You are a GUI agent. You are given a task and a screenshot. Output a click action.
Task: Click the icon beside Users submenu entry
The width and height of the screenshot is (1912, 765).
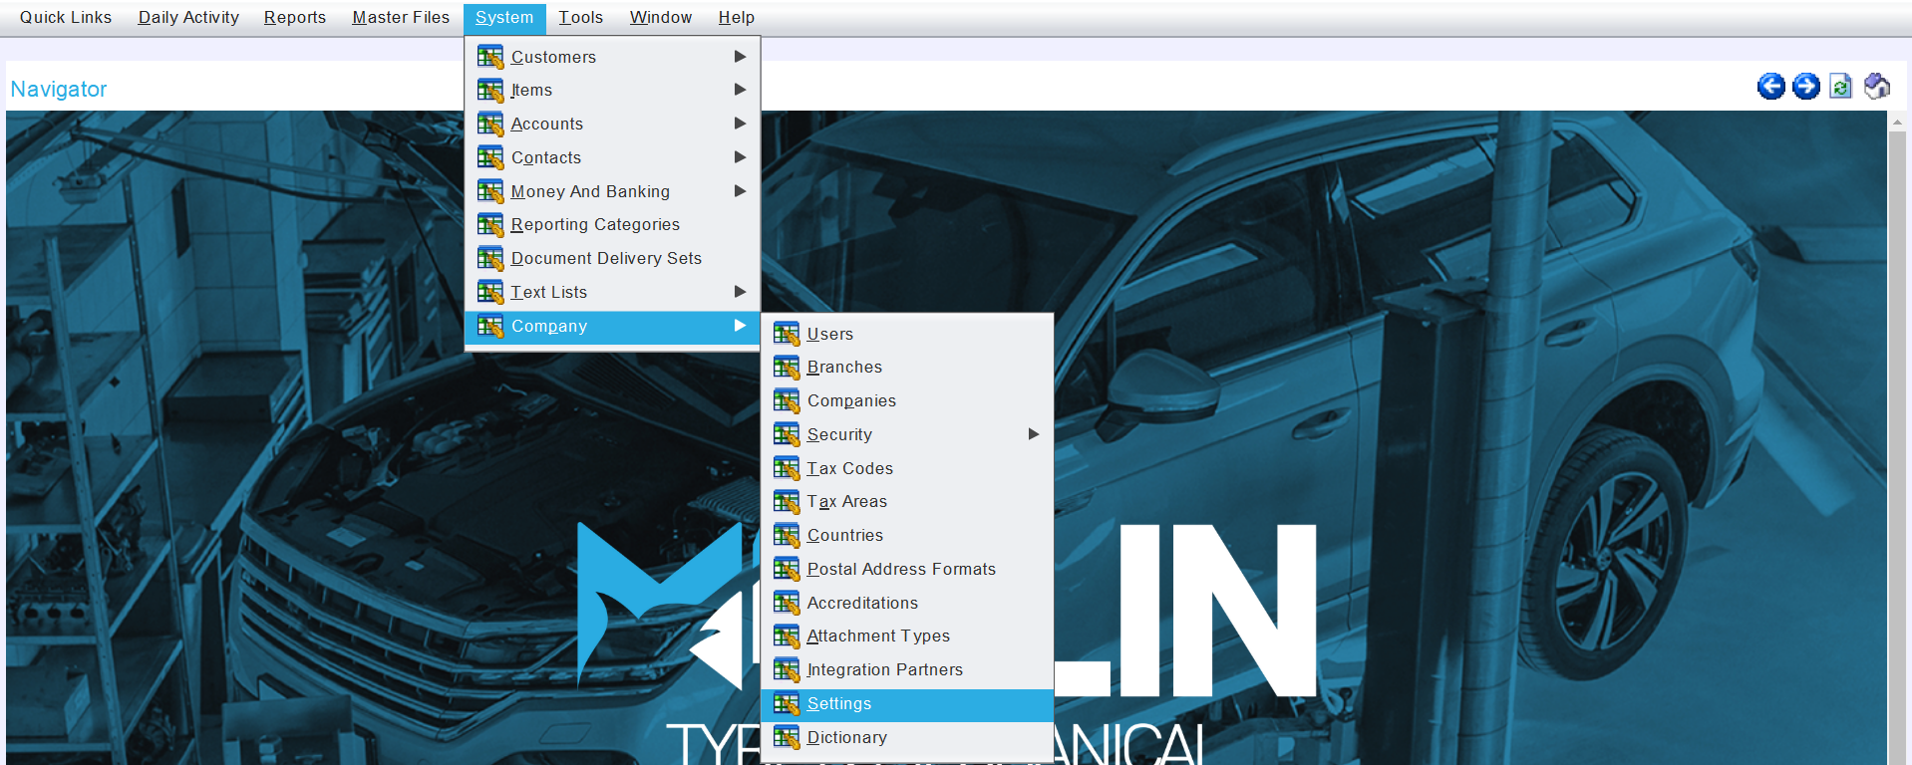pos(787,334)
